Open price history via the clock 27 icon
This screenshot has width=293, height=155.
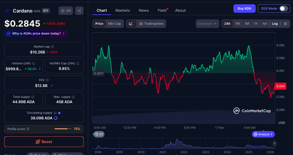pos(99,134)
